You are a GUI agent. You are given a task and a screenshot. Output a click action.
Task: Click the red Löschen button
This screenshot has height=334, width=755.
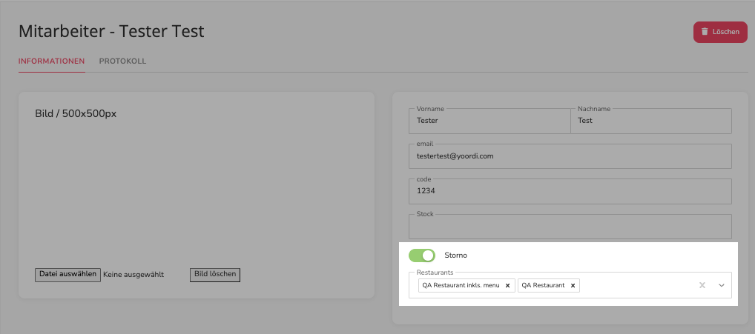point(720,32)
